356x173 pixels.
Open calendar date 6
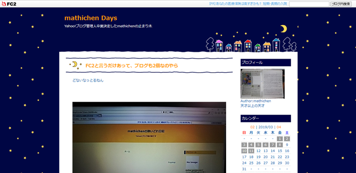[x=266, y=145]
